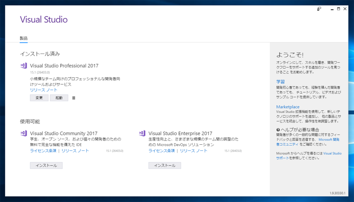Screen dimensions: 354x202
Task: Open リリース ノート link under Professional 2017
Action: (44, 90)
